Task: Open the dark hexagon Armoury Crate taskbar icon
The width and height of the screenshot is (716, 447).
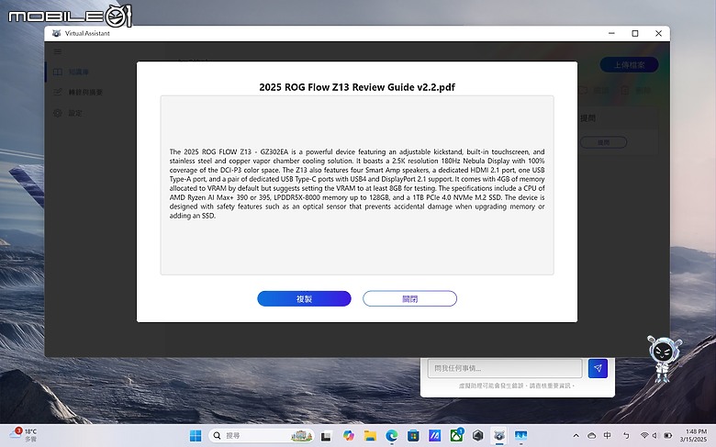Action: [x=477, y=436]
